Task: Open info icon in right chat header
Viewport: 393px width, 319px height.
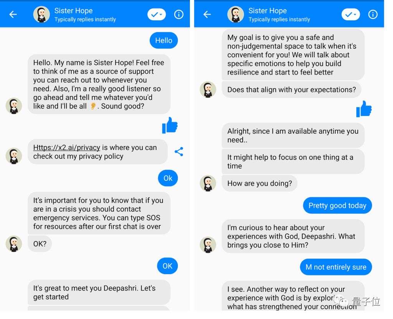Action: point(373,15)
